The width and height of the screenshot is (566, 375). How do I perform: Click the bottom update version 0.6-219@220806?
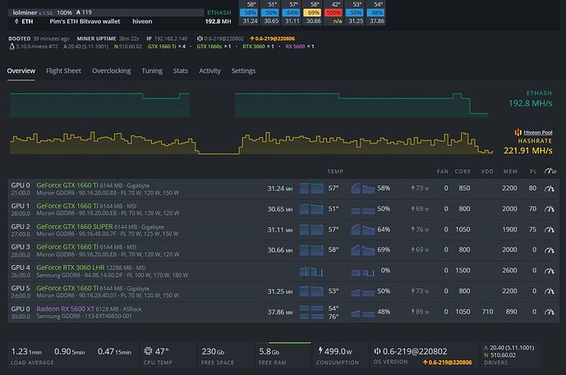(447, 363)
